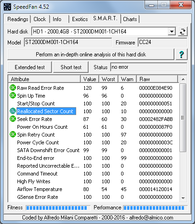Viewport: 195px width, 224px height.
Task: Click status icon beside Reallocated Sector Count
Action: click(13, 111)
